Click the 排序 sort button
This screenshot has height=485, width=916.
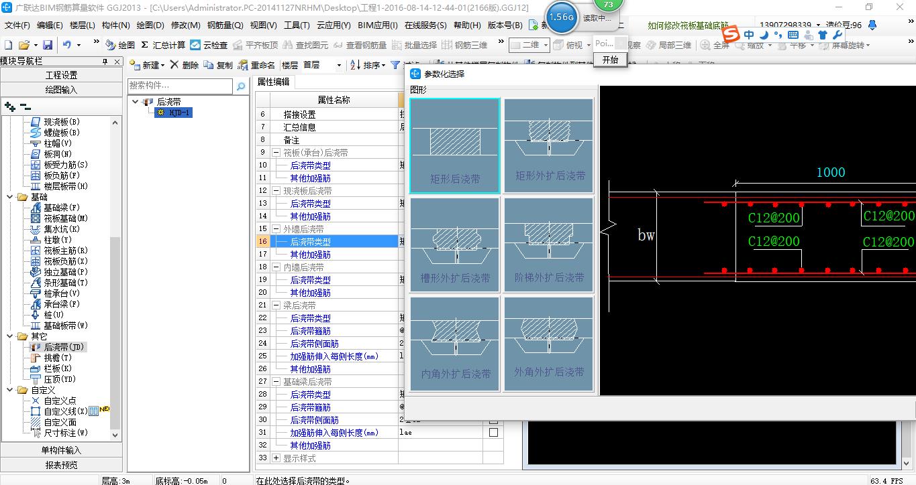tap(368, 65)
